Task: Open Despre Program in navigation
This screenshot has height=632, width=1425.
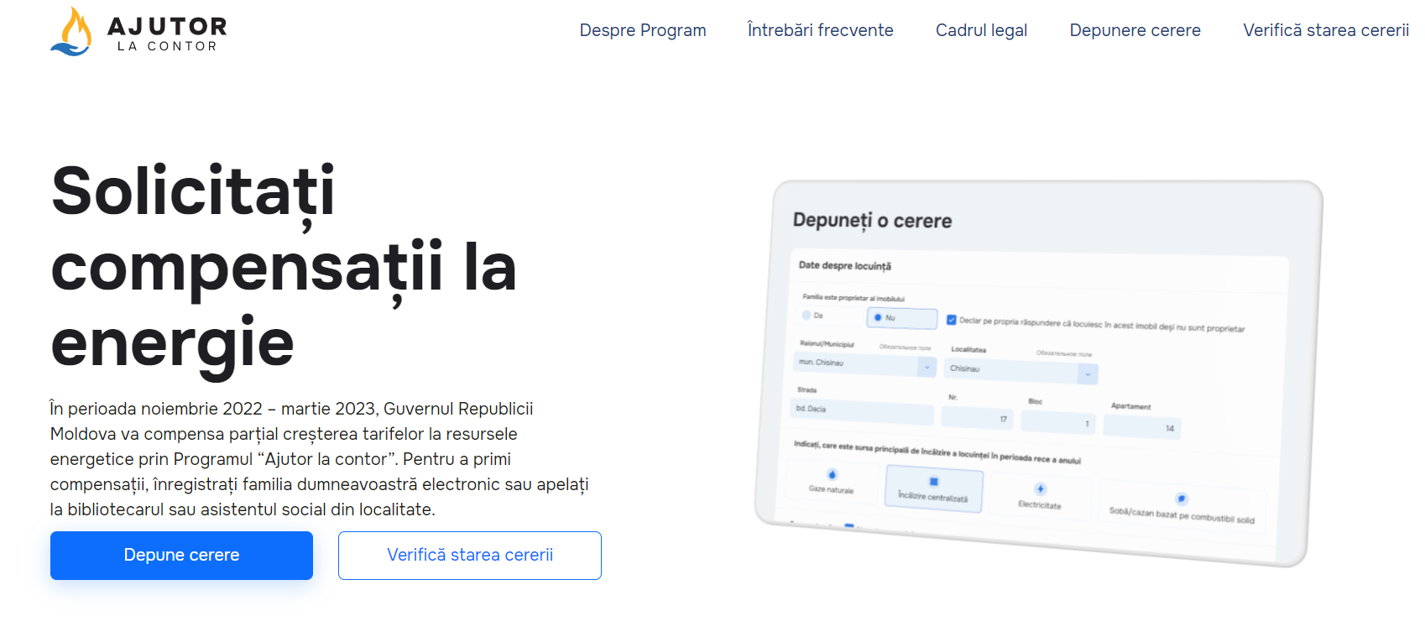Action: pyautogui.click(x=643, y=30)
